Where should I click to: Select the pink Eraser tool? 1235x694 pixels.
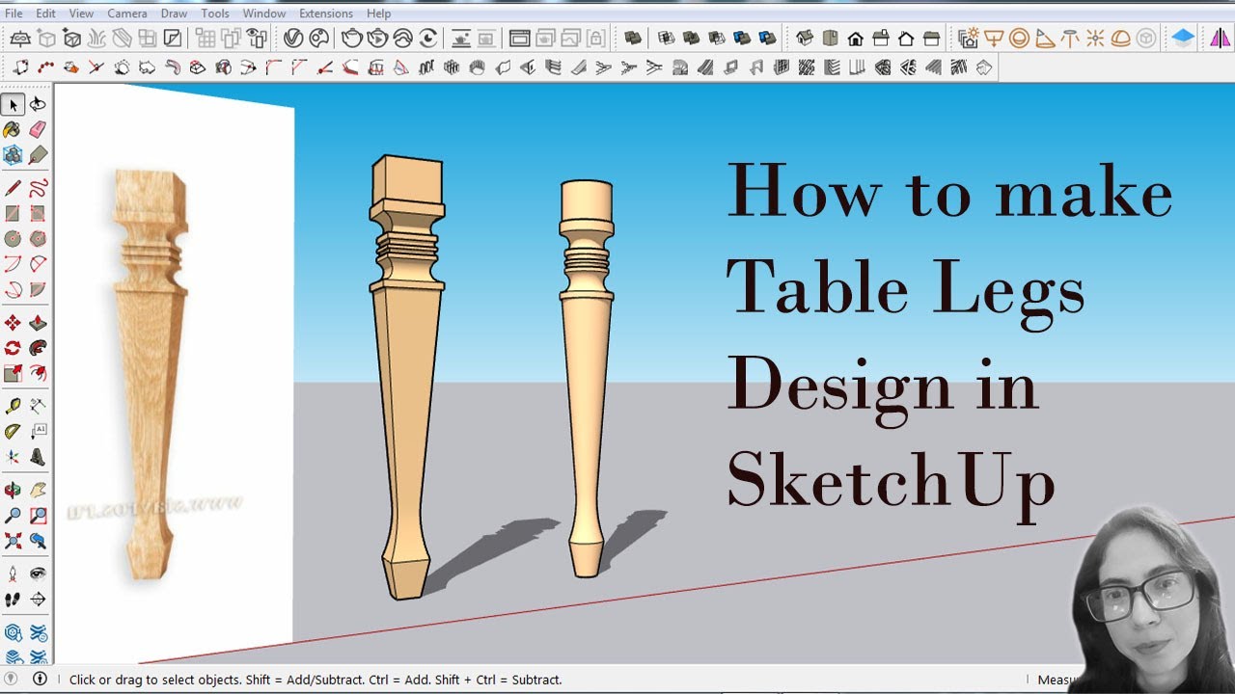click(39, 129)
